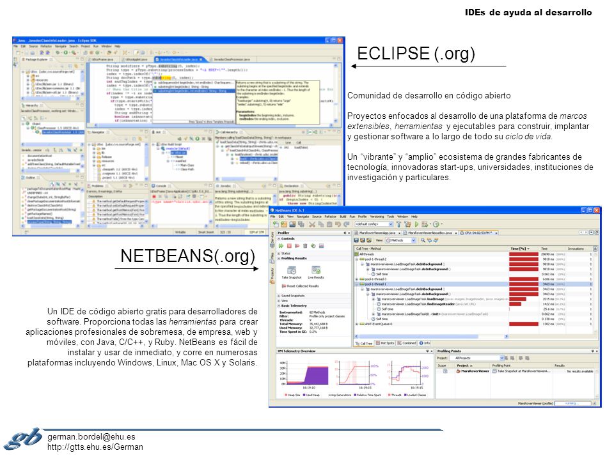
Task: Click Clean and Build icon in NetBeans
Action: (x=407, y=224)
